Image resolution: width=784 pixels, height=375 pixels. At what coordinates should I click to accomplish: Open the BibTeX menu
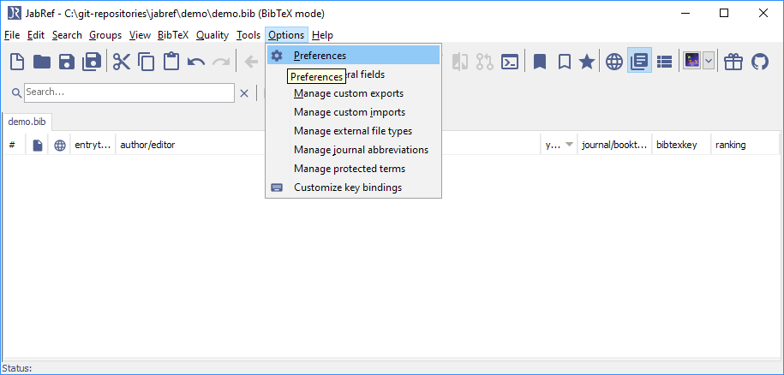[173, 35]
